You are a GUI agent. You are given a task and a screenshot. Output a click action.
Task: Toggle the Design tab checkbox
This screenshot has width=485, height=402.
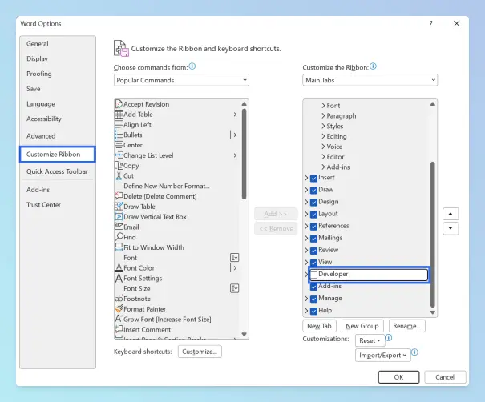coord(313,203)
